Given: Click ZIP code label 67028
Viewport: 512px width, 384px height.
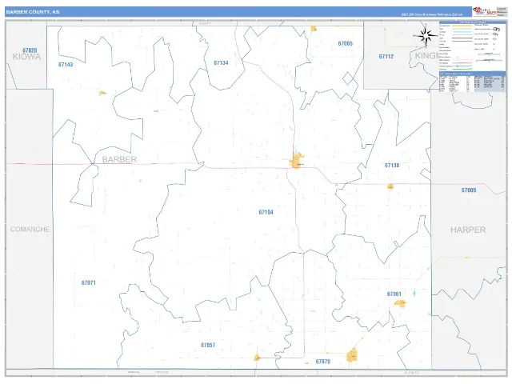Looking at the screenshot, I should click(x=30, y=50).
